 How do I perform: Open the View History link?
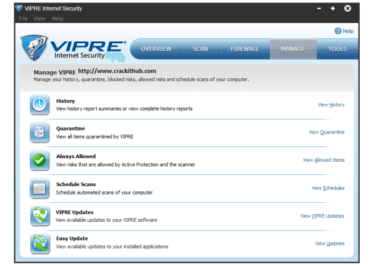tap(331, 104)
